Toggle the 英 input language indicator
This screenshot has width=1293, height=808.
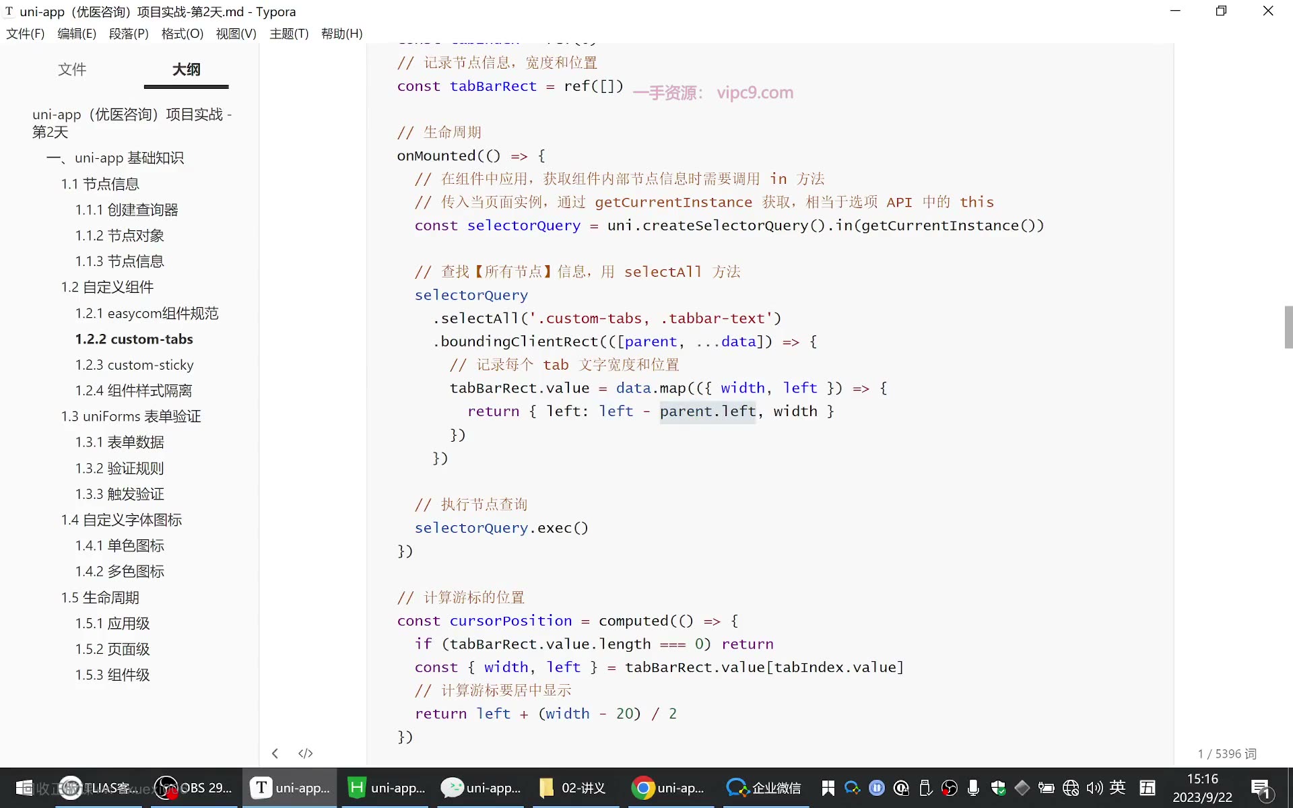1118,787
